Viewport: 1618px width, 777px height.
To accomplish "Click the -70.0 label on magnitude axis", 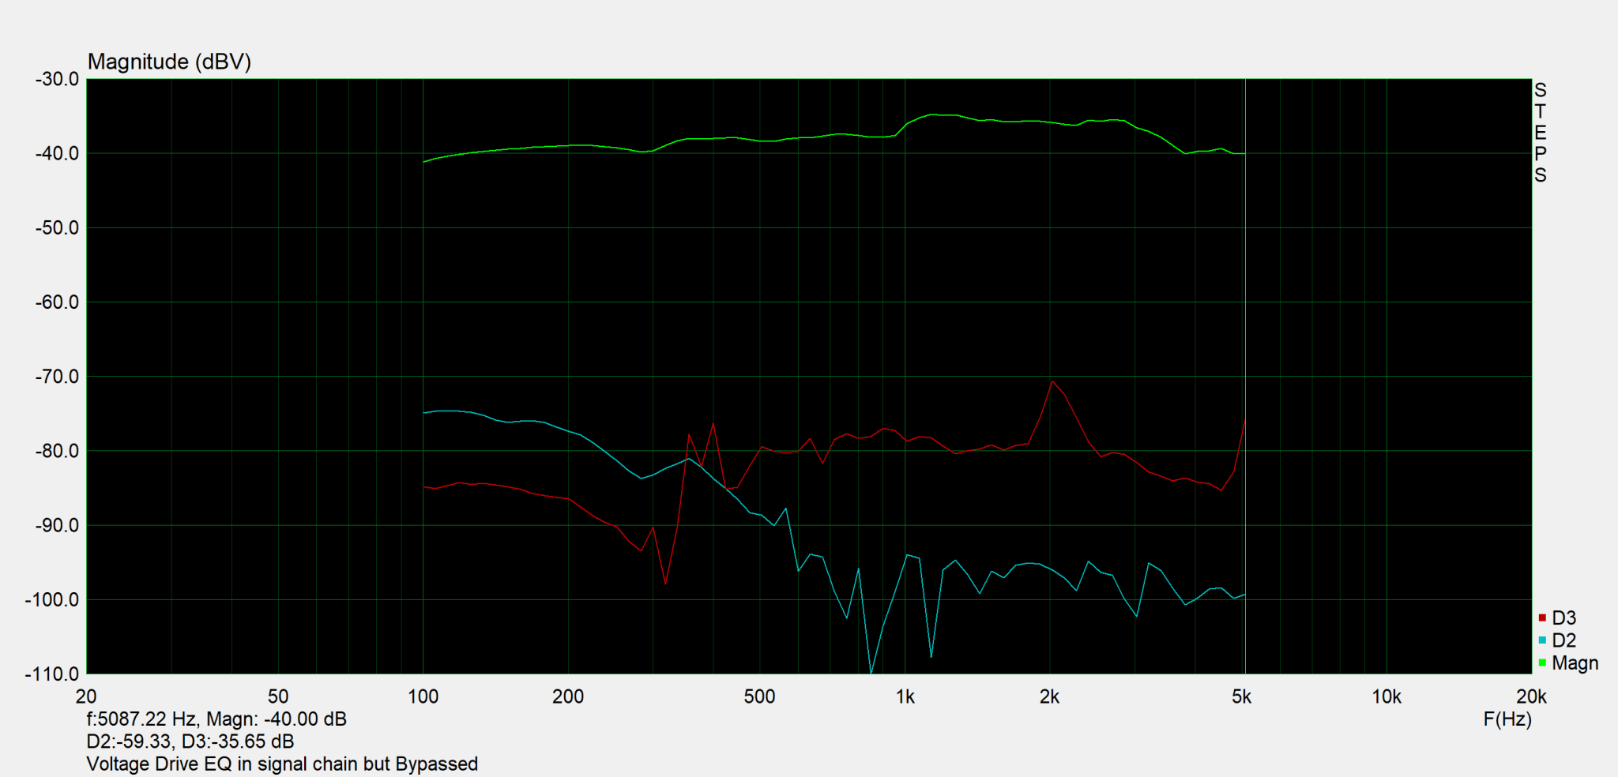I will pyautogui.click(x=57, y=377).
